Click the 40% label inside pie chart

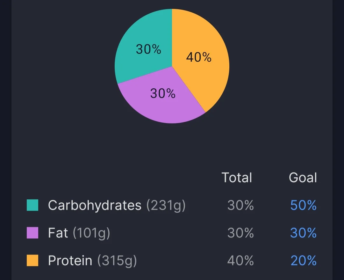[199, 58]
